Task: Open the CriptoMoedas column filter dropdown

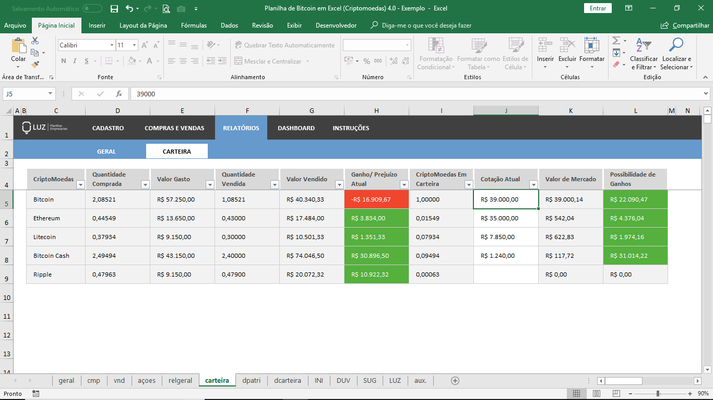Action: click(80, 184)
